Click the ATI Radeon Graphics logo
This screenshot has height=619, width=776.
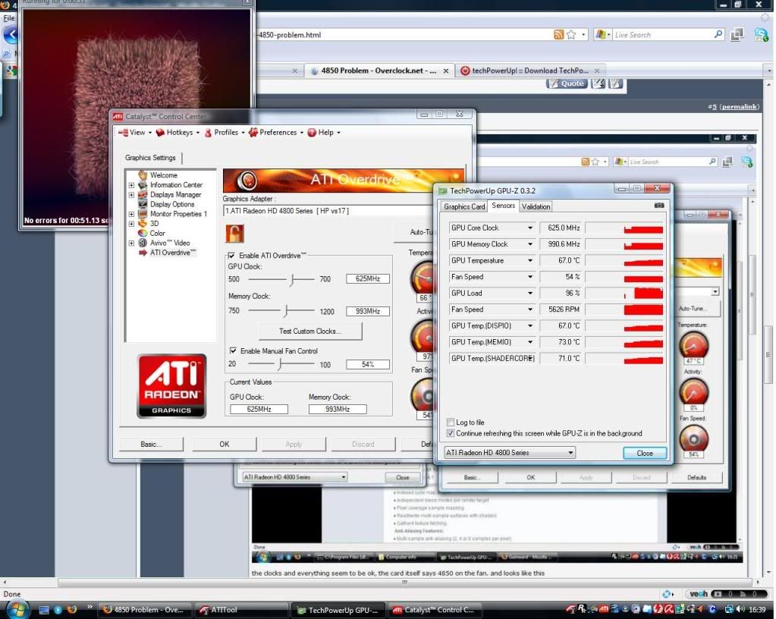(171, 386)
